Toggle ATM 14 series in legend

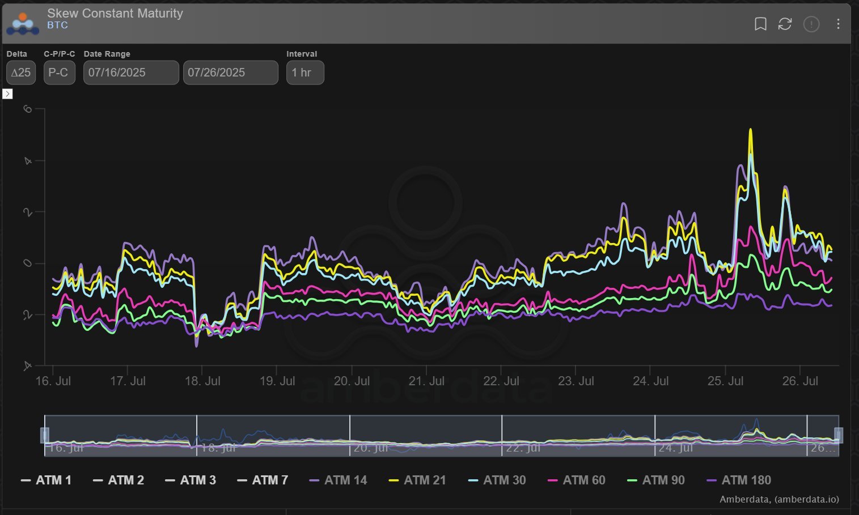pyautogui.click(x=338, y=480)
